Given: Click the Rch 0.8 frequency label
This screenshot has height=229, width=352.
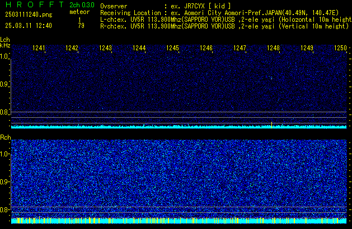Looking at the screenshot, I should pyautogui.click(x=4, y=209).
